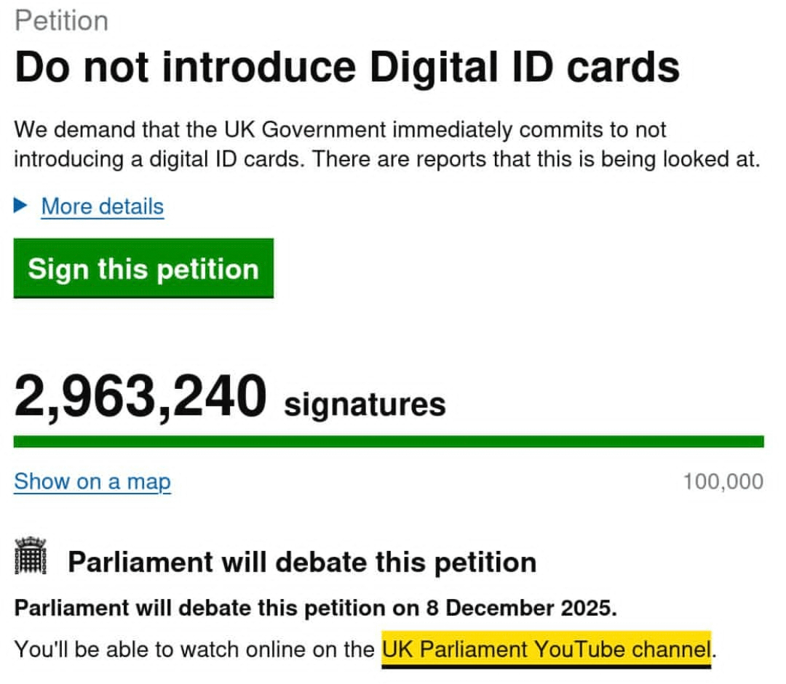Click the 2,963,240 signature count

click(140, 397)
